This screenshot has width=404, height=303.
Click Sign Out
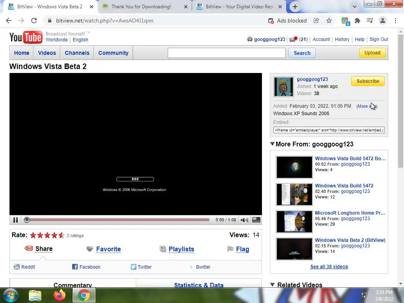pos(379,39)
